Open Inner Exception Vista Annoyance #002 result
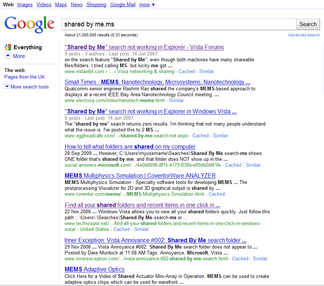Screen dimensions: 324x286 pos(155,240)
